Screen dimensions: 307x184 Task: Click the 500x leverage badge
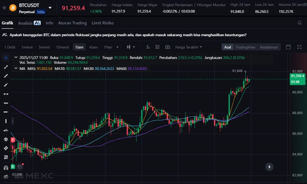(41, 12)
